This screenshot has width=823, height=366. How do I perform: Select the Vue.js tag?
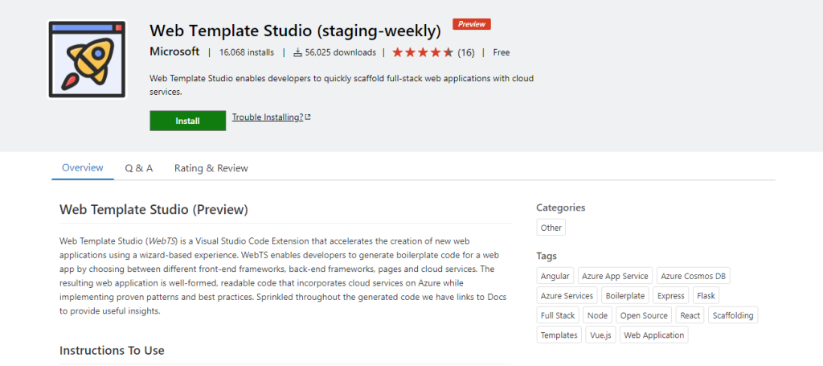pyautogui.click(x=600, y=335)
